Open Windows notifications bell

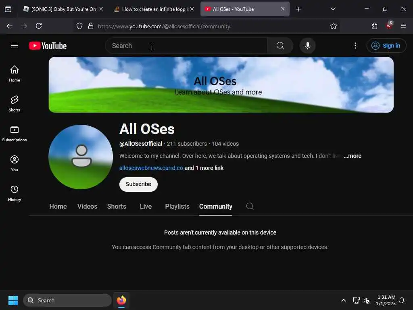(402, 300)
